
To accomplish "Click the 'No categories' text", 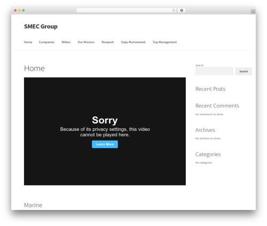I will point(203,162).
